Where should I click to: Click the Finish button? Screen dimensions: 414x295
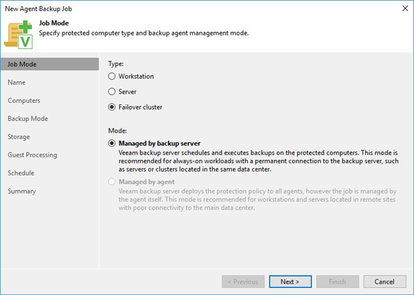pos(336,281)
